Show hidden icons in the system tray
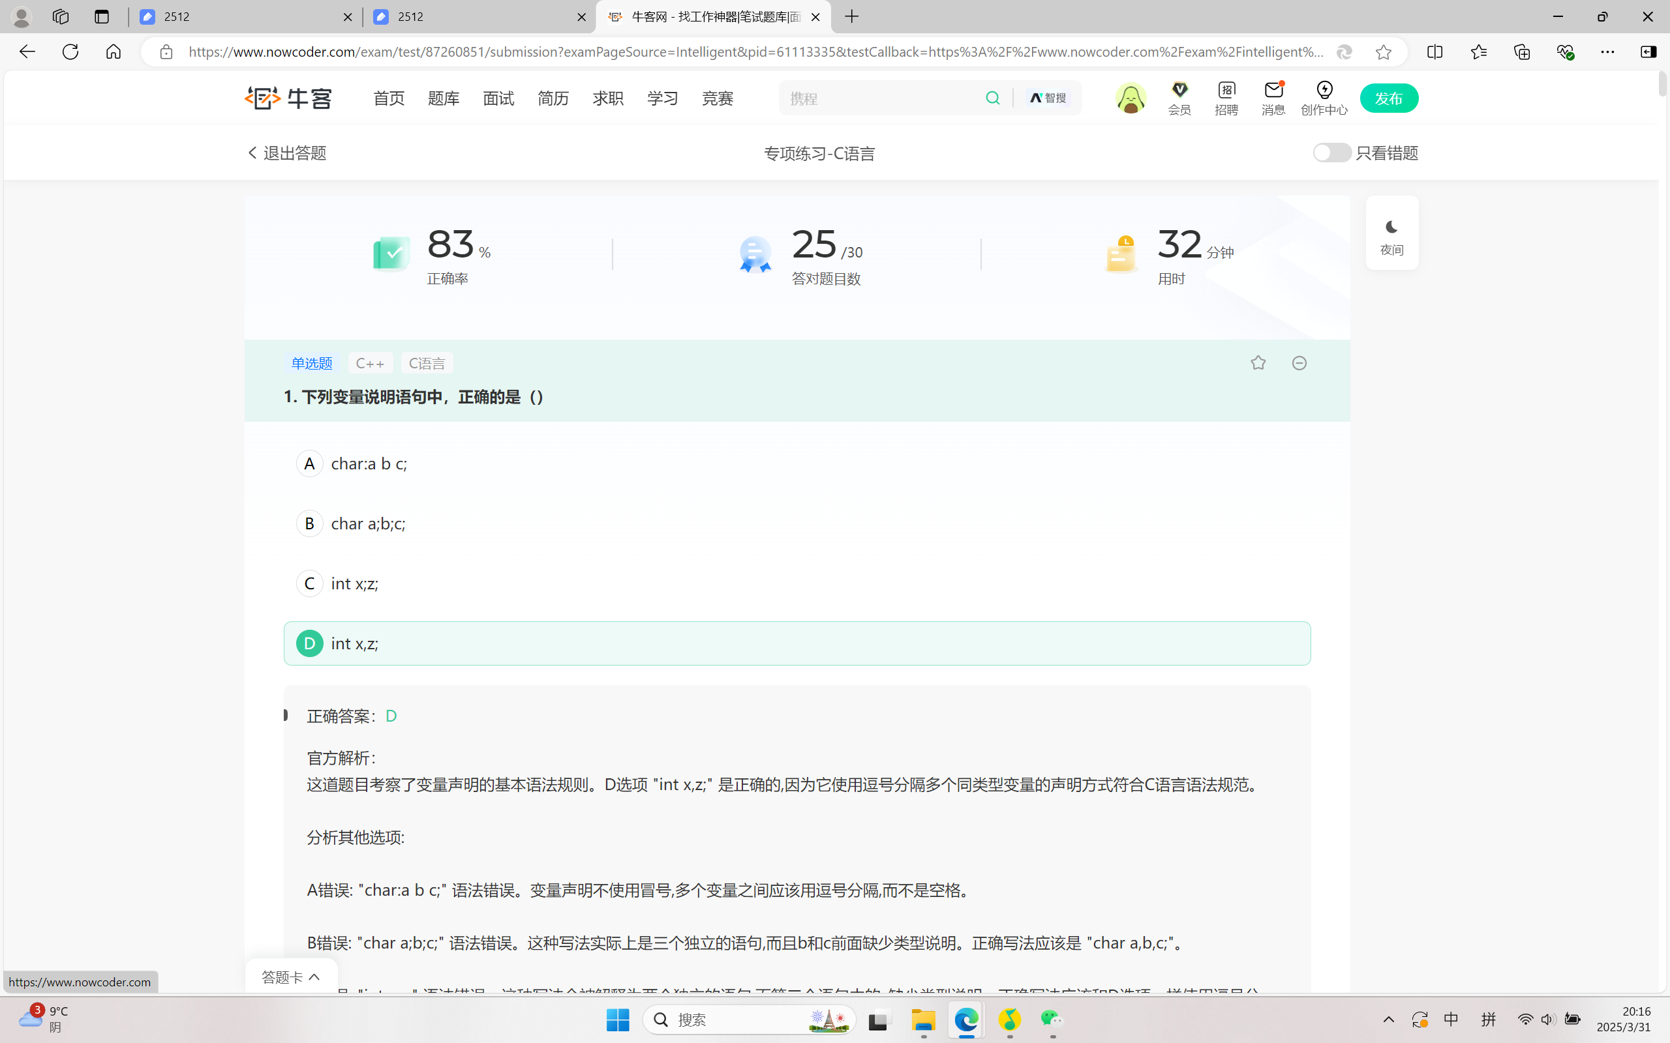This screenshot has height=1043, width=1670. pyautogui.click(x=1388, y=1020)
